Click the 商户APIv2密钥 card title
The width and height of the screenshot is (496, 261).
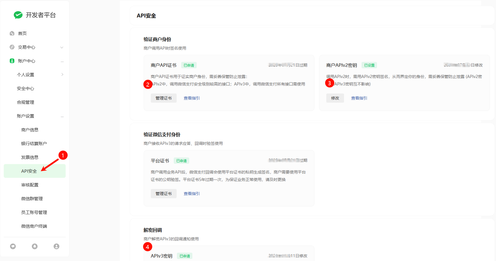342,65
